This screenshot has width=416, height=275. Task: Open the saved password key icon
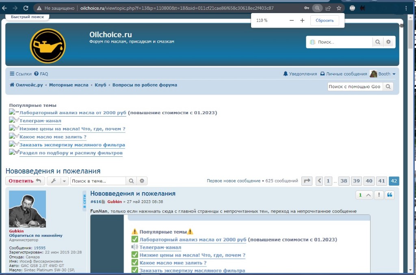[307, 8]
